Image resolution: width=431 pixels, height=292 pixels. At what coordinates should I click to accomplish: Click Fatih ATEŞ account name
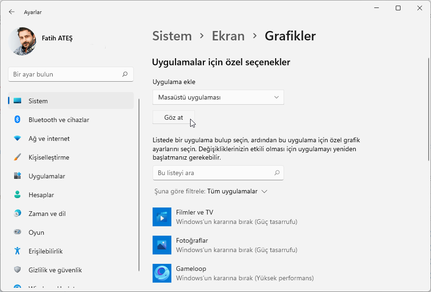[57, 38]
